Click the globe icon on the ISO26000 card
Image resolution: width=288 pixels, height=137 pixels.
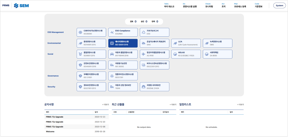click(x=80, y=32)
